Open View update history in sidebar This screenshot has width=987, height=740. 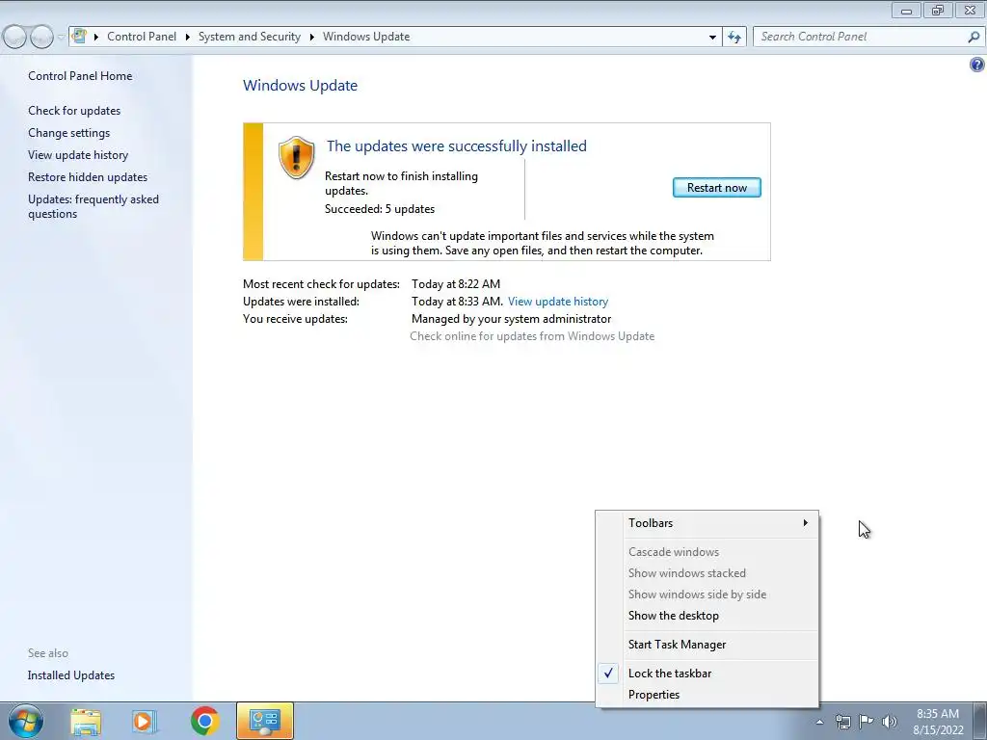78,155
